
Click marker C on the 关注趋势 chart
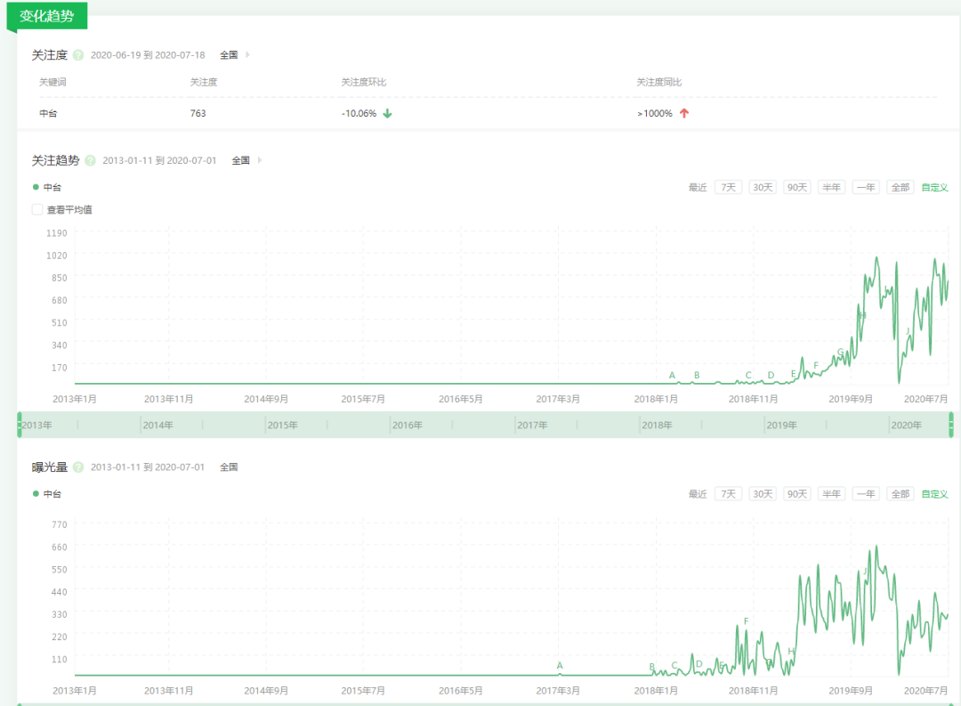point(748,376)
